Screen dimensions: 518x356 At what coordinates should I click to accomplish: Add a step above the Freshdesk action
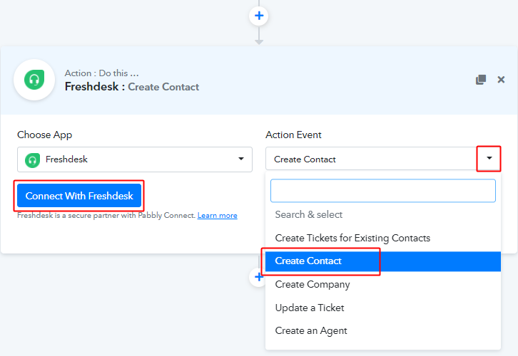click(259, 16)
